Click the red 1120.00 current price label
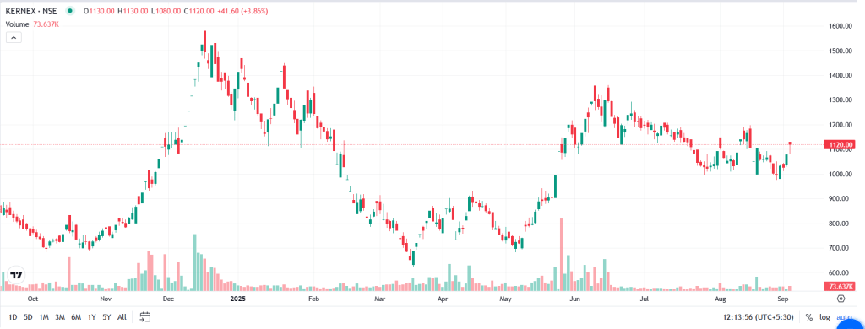The width and height of the screenshot is (865, 329). [839, 145]
